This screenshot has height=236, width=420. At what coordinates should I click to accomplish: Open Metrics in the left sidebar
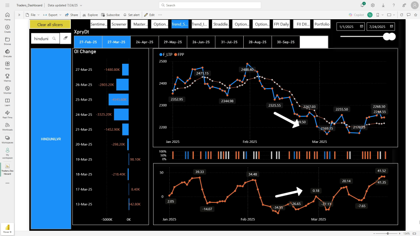7,78
